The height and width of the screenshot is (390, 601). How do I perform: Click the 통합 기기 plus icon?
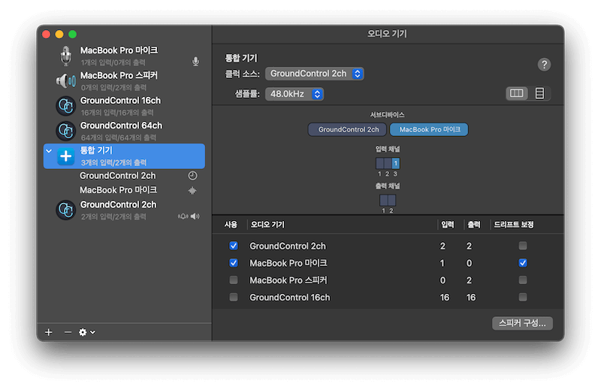pyautogui.click(x=66, y=156)
